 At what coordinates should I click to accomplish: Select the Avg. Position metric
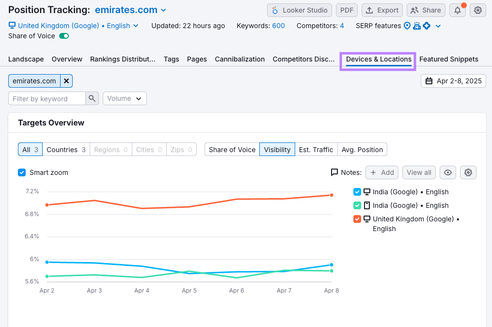pyautogui.click(x=362, y=150)
